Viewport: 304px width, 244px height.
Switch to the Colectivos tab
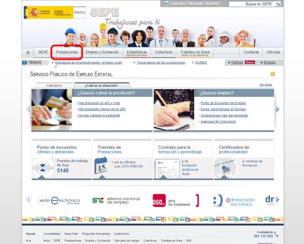click(x=54, y=86)
